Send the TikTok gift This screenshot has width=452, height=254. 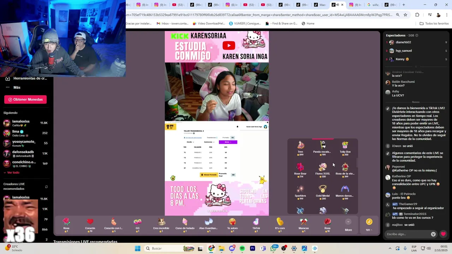coord(256,225)
